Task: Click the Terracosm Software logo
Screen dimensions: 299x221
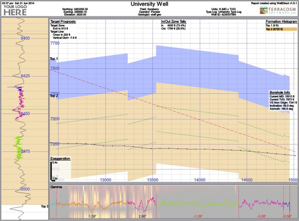Action: tap(278, 10)
